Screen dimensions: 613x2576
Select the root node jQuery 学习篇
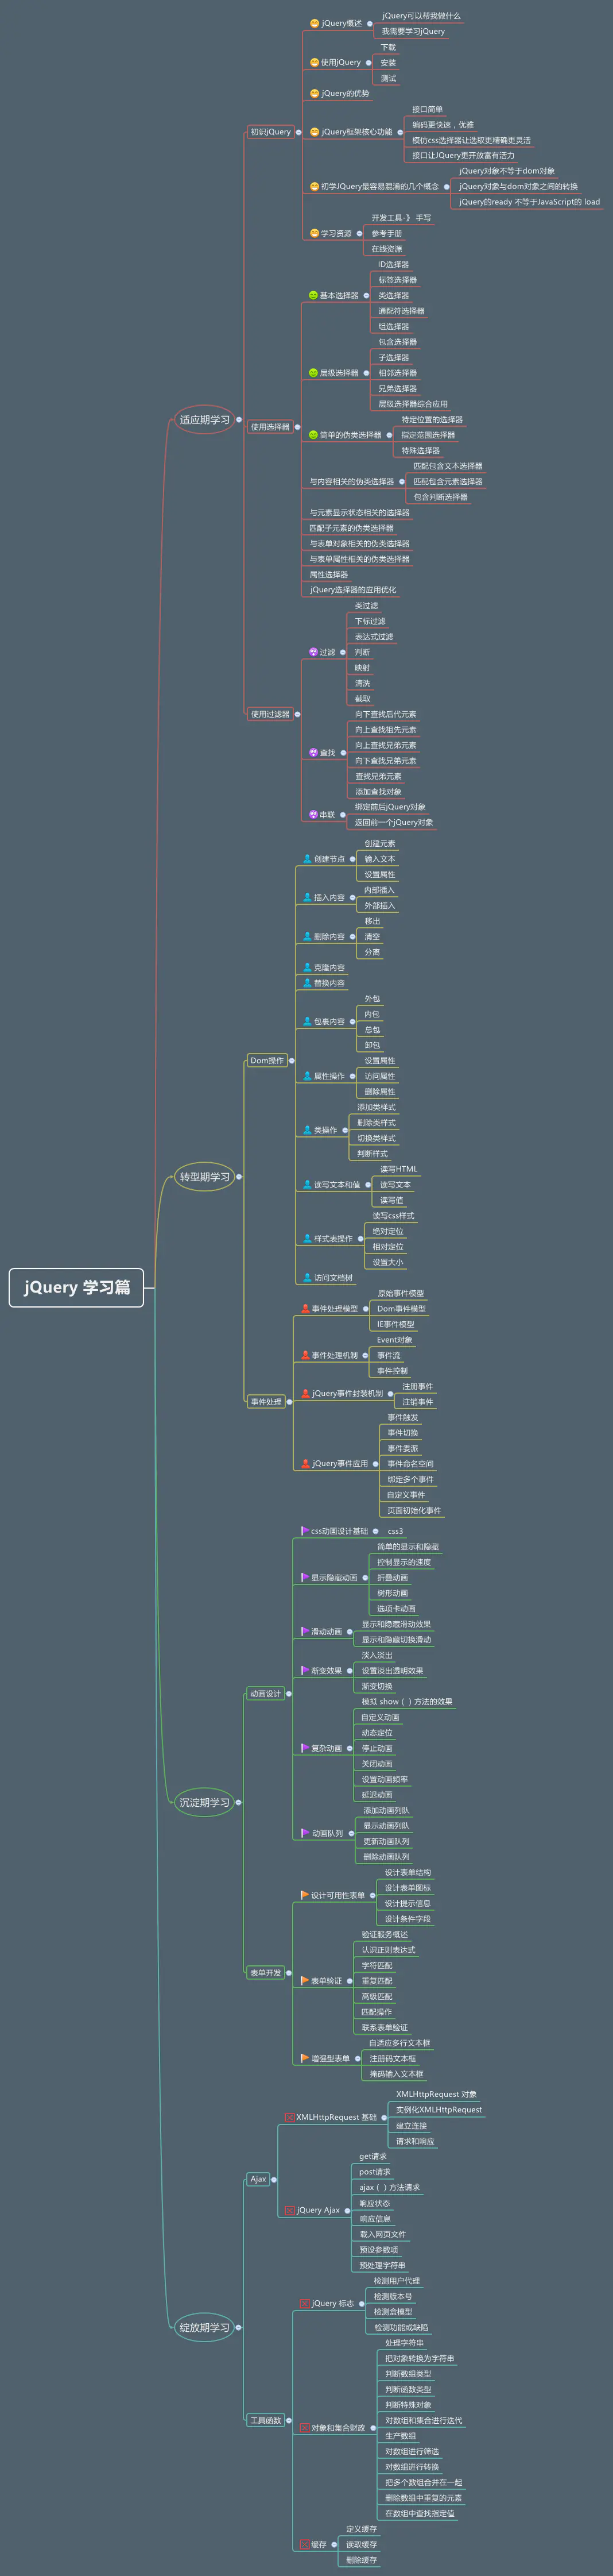click(77, 1287)
